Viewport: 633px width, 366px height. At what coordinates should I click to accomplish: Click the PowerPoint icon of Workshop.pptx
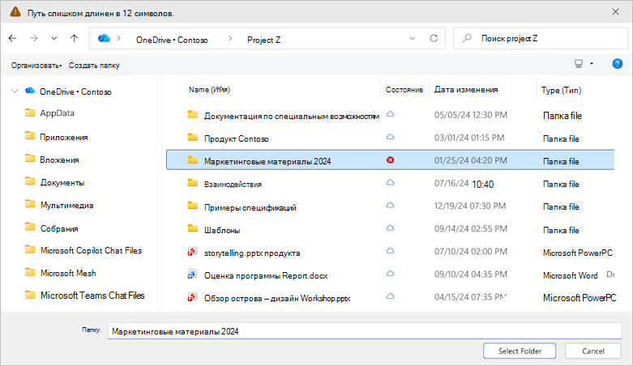[192, 297]
